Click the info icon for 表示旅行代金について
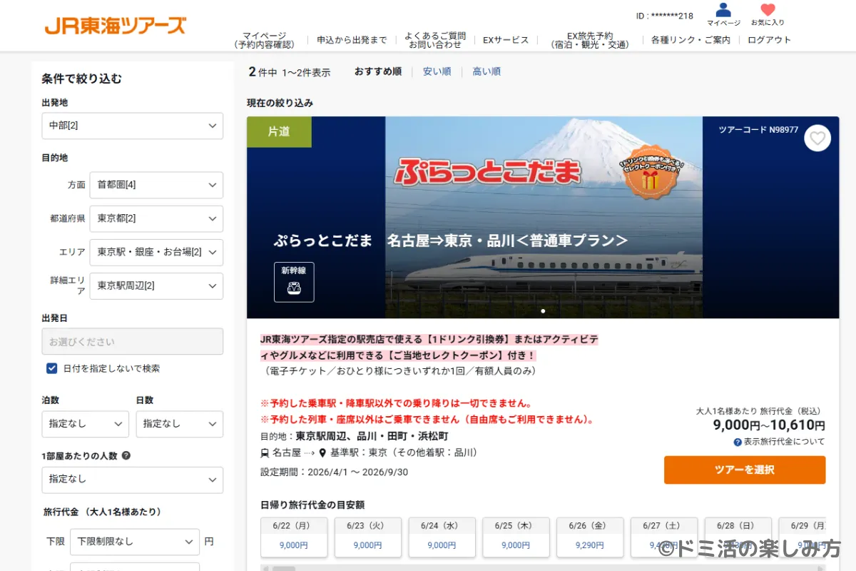 (738, 442)
